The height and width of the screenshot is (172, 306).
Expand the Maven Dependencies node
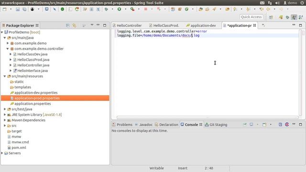(5, 120)
